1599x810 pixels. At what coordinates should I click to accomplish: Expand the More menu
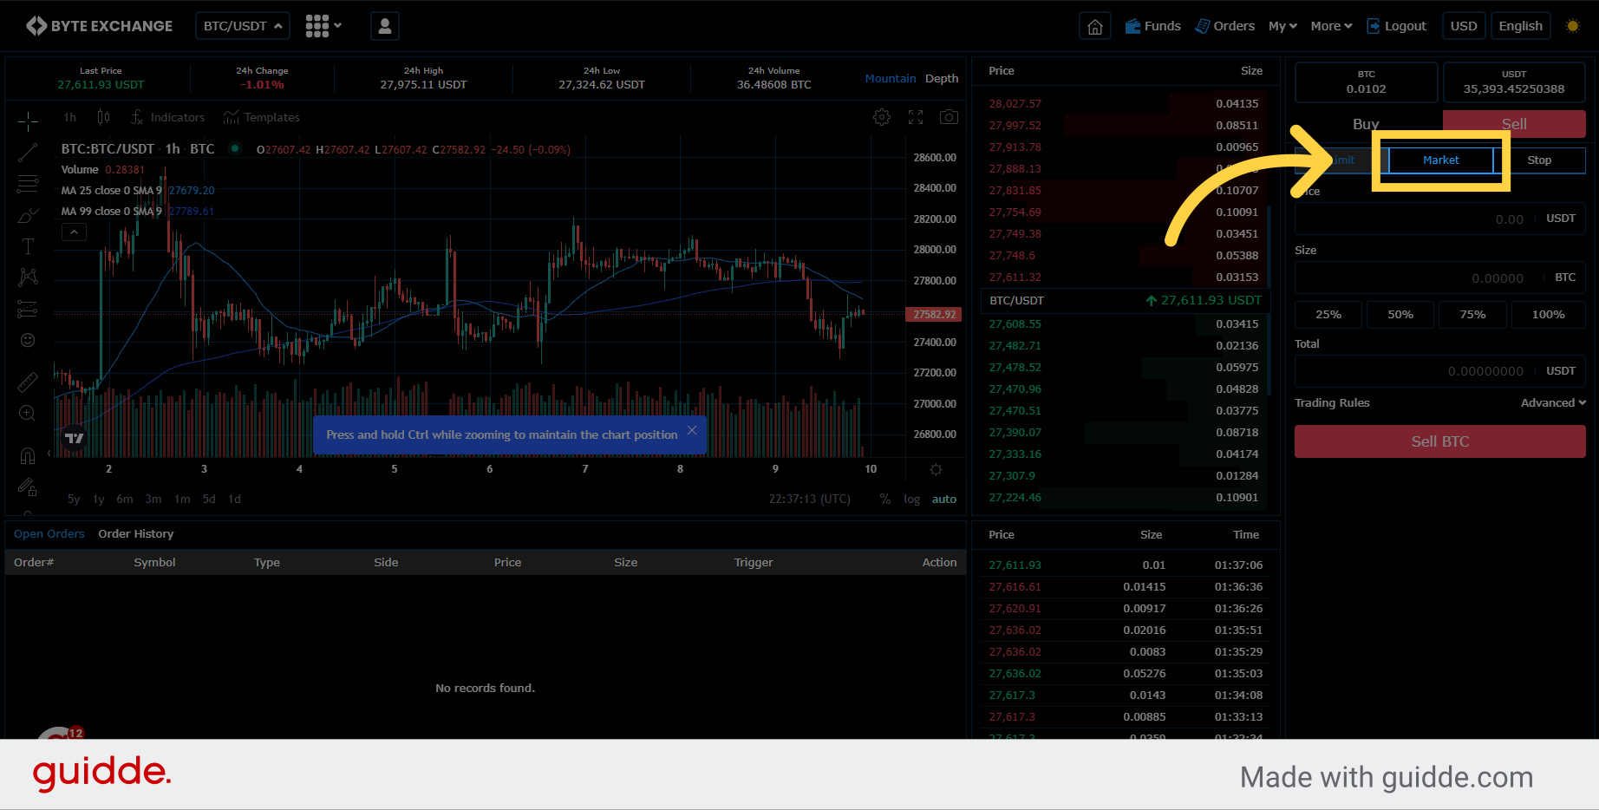coord(1331,26)
